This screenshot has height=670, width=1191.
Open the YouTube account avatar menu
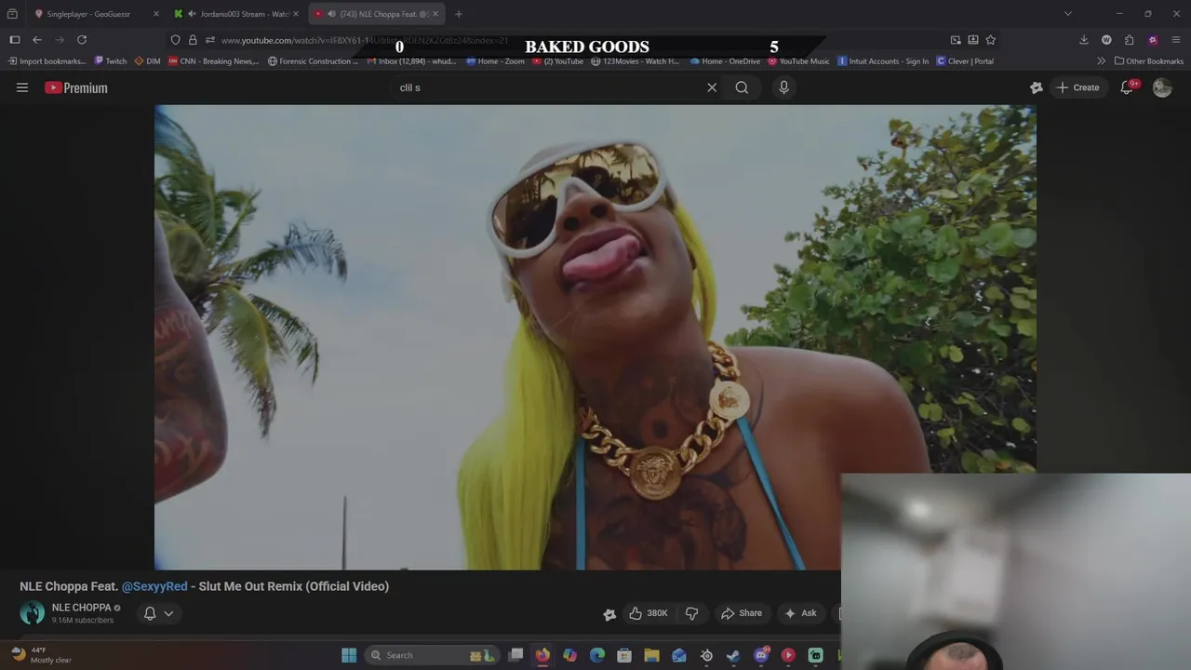[1162, 87]
